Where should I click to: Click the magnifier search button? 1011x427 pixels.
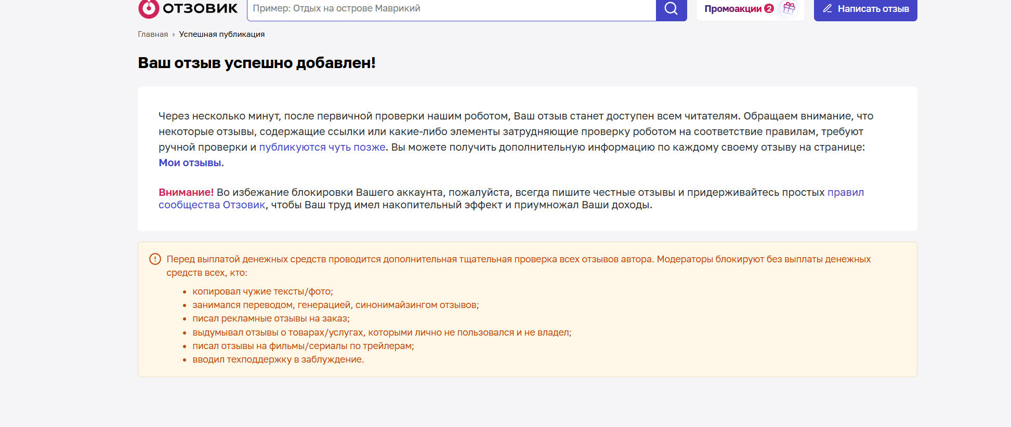pyautogui.click(x=671, y=9)
